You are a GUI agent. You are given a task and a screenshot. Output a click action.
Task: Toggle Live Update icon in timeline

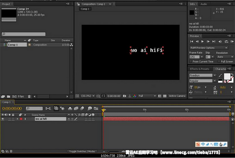click(56, 108)
